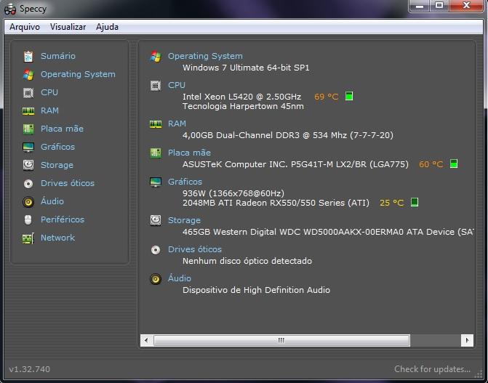
Task: Click Check for updates link
Action: pos(432,369)
